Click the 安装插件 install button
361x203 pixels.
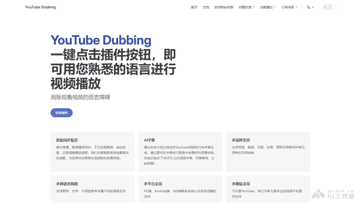pyautogui.click(x=61, y=112)
